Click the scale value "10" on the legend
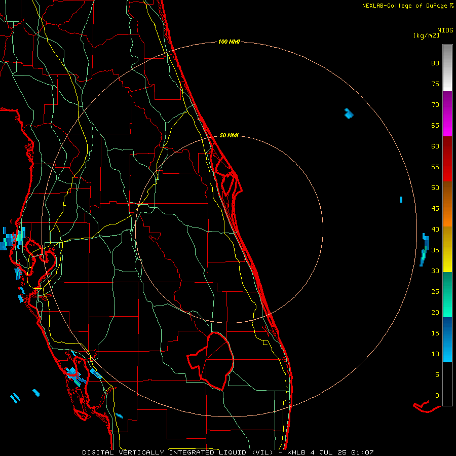This screenshot has width=456, height=456. (435, 354)
